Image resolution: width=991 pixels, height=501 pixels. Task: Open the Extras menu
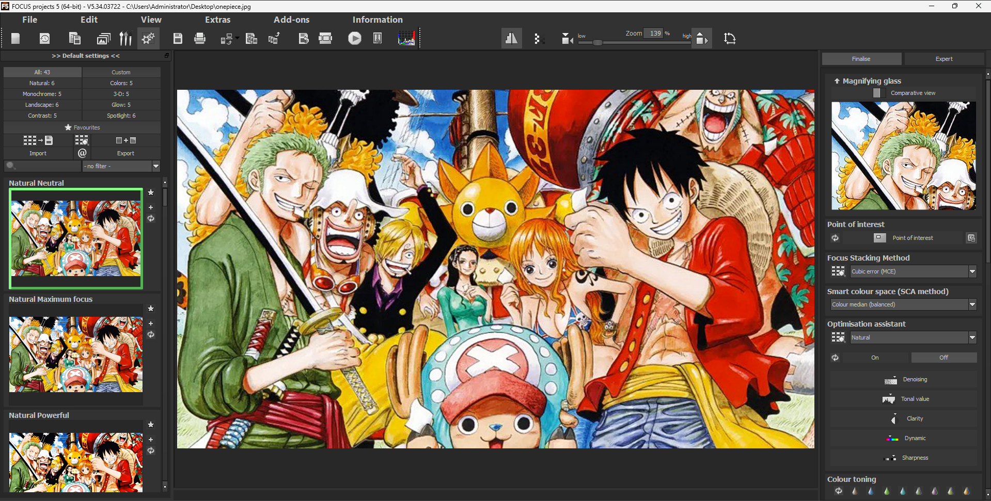pos(217,20)
